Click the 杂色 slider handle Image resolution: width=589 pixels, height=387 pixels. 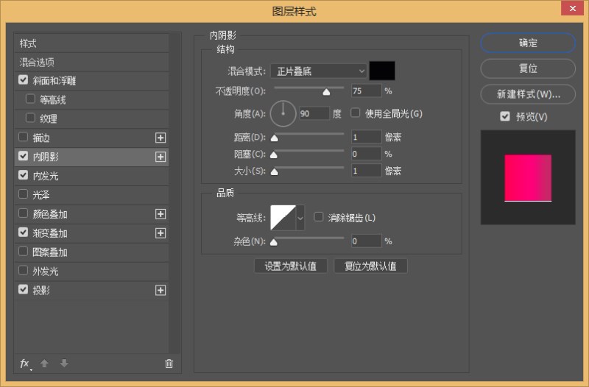(x=274, y=242)
